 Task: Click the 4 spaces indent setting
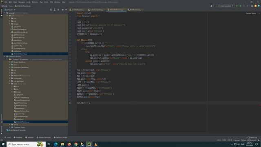point(237,140)
